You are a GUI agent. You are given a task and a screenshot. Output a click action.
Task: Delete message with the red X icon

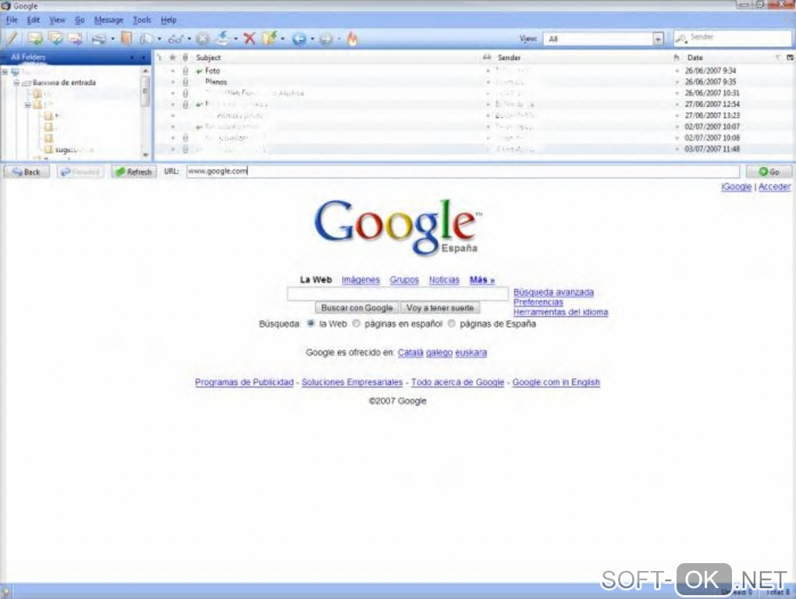coord(249,38)
